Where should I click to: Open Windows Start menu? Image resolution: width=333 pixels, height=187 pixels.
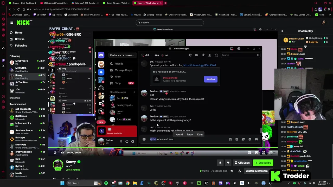click(x=62, y=183)
